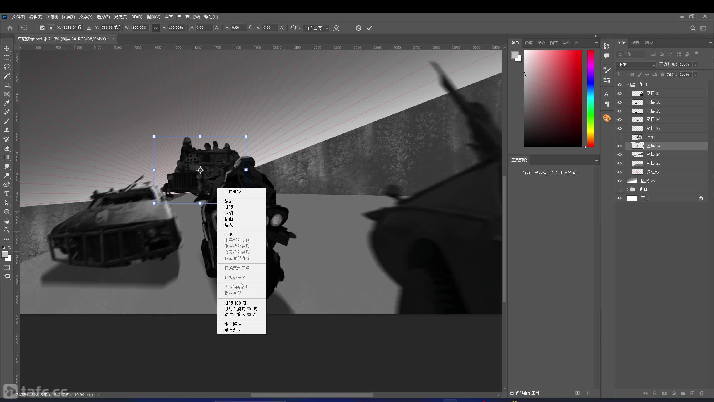Select the Rectangular Marquee tool
The width and height of the screenshot is (714, 402).
point(7,58)
